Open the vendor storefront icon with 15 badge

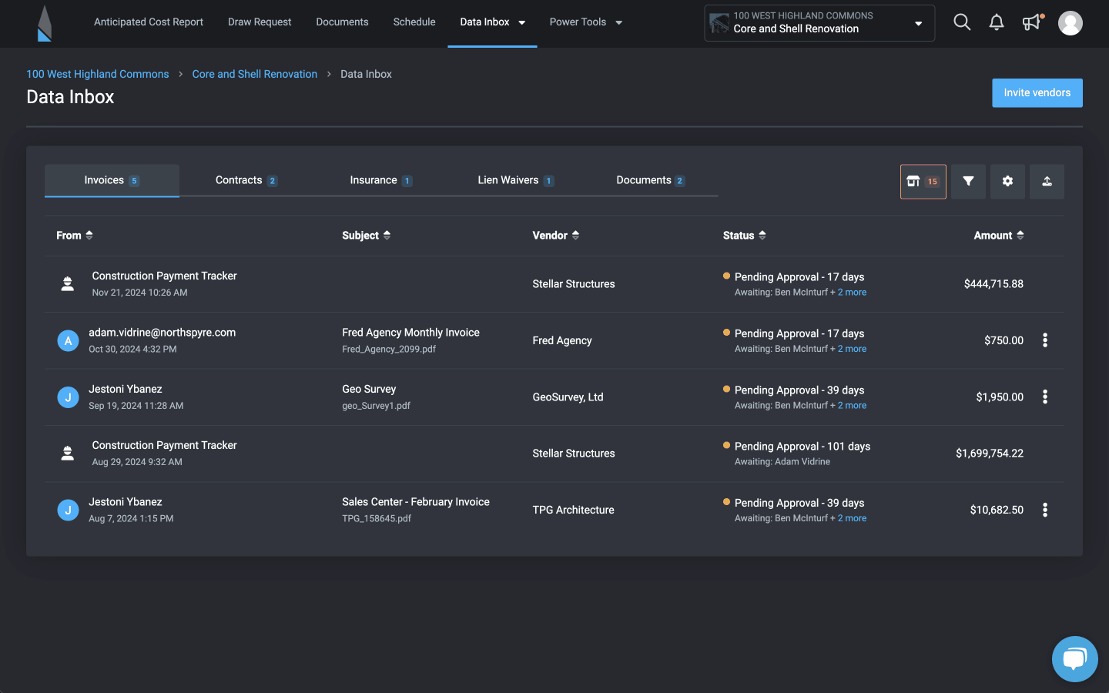[923, 182]
